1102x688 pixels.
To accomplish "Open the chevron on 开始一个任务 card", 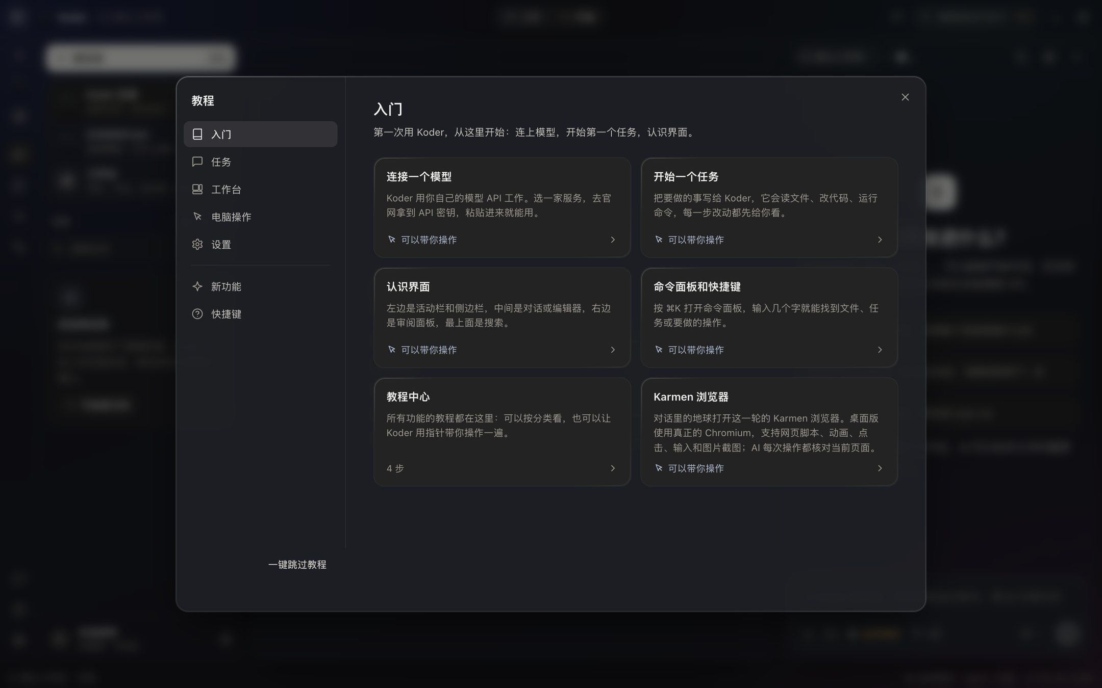I will (x=880, y=240).
